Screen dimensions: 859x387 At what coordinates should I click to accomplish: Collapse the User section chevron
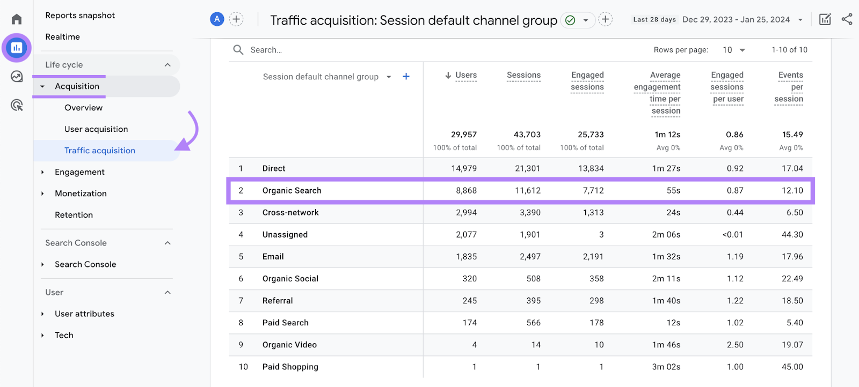[168, 292]
